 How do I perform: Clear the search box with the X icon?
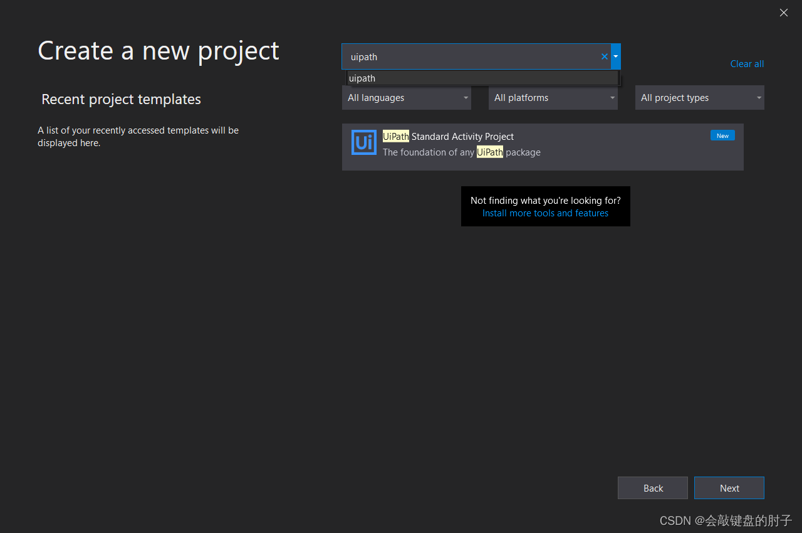pos(605,56)
